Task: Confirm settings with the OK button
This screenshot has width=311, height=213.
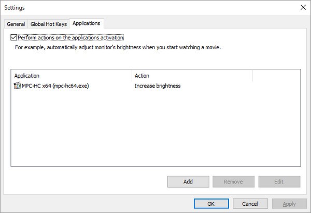Action: [x=211, y=204]
